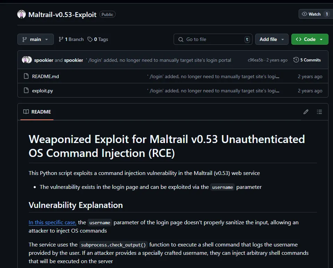Open the 1 Branch link

pyautogui.click(x=72, y=39)
